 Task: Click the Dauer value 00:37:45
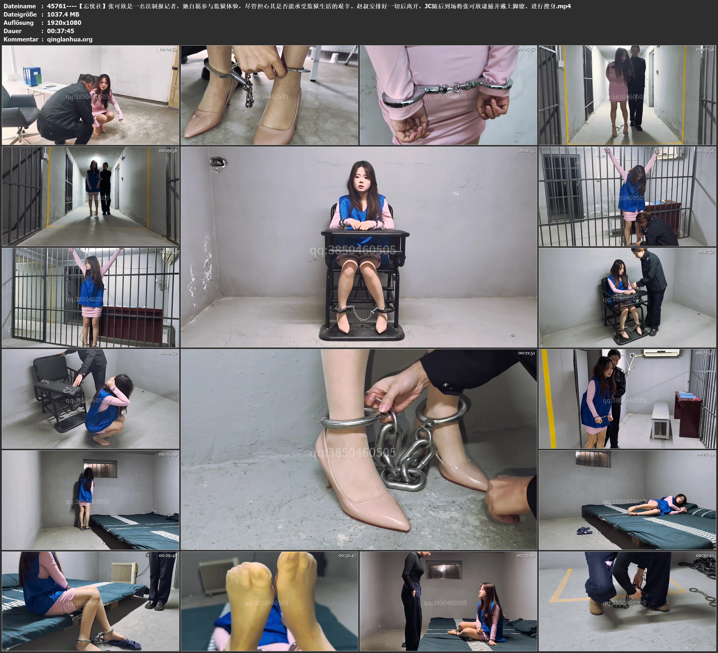tap(61, 31)
